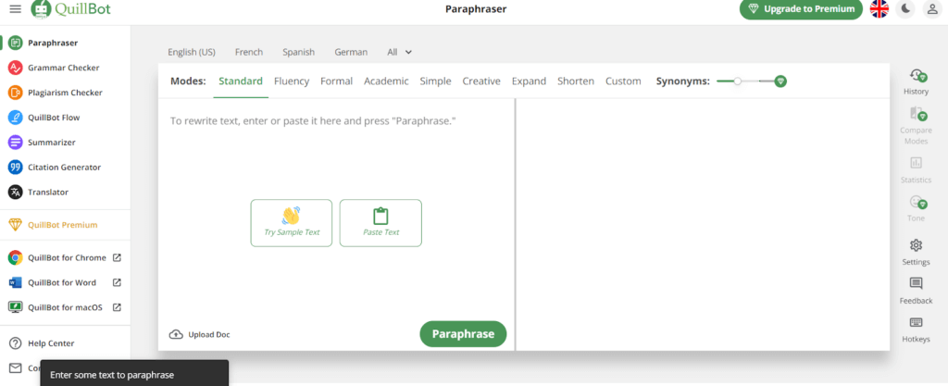Select German language
The width and height of the screenshot is (948, 386).
click(x=351, y=52)
